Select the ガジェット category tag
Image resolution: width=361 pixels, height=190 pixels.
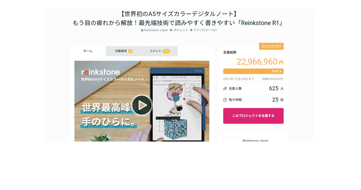[180, 30]
